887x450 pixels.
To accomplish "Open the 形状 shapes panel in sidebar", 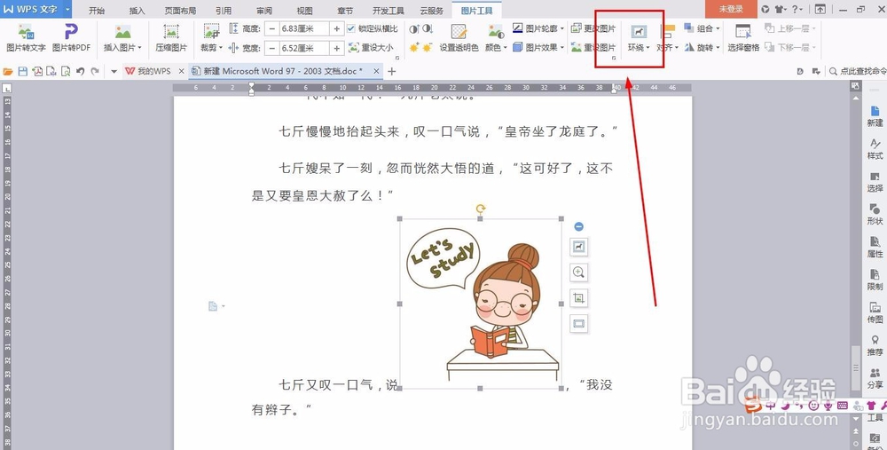I will pos(875,215).
